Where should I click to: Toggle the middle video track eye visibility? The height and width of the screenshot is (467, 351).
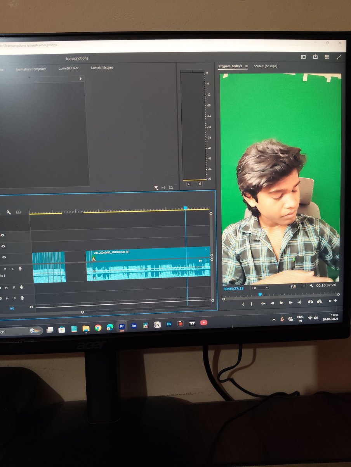(3, 246)
